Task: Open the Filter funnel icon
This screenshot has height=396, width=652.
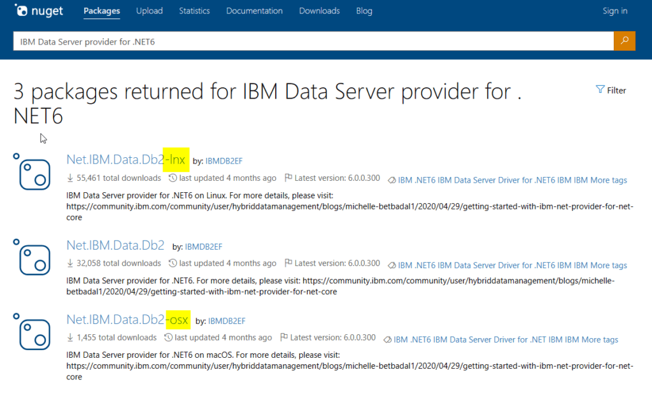Action: [x=600, y=89]
